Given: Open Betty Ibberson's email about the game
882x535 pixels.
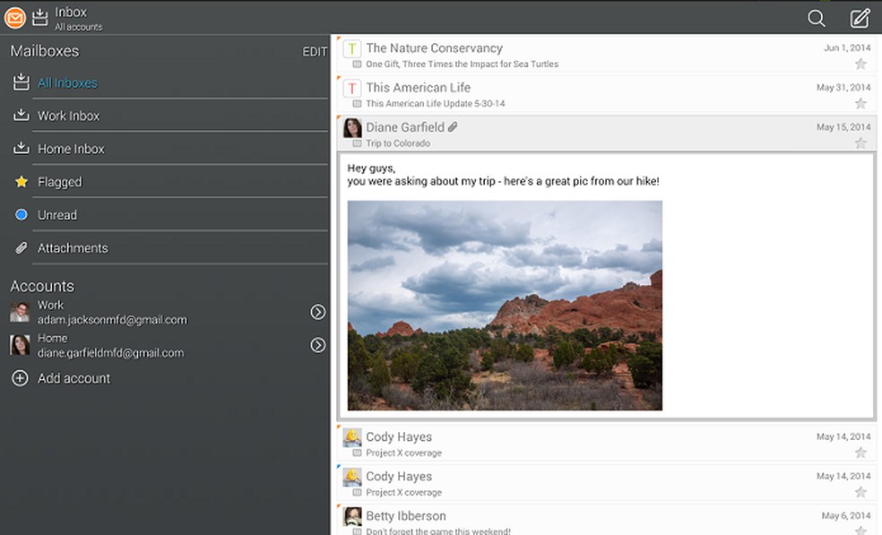Looking at the screenshot, I should point(608,520).
